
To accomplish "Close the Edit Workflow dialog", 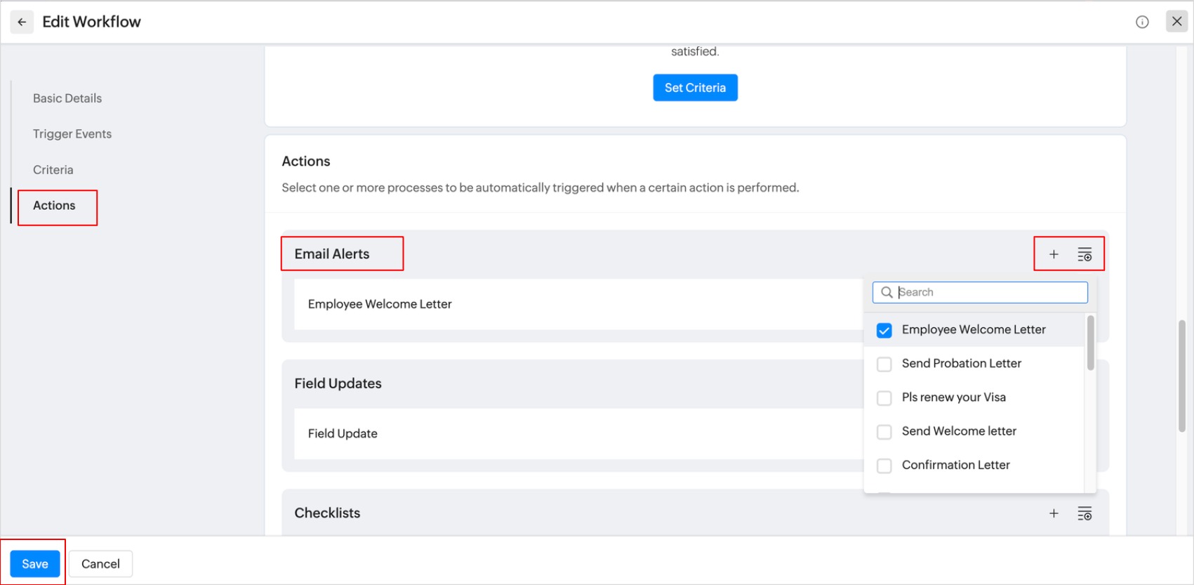I will [1176, 21].
